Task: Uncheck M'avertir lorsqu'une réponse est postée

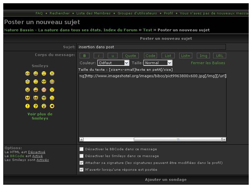Action: [82, 169]
